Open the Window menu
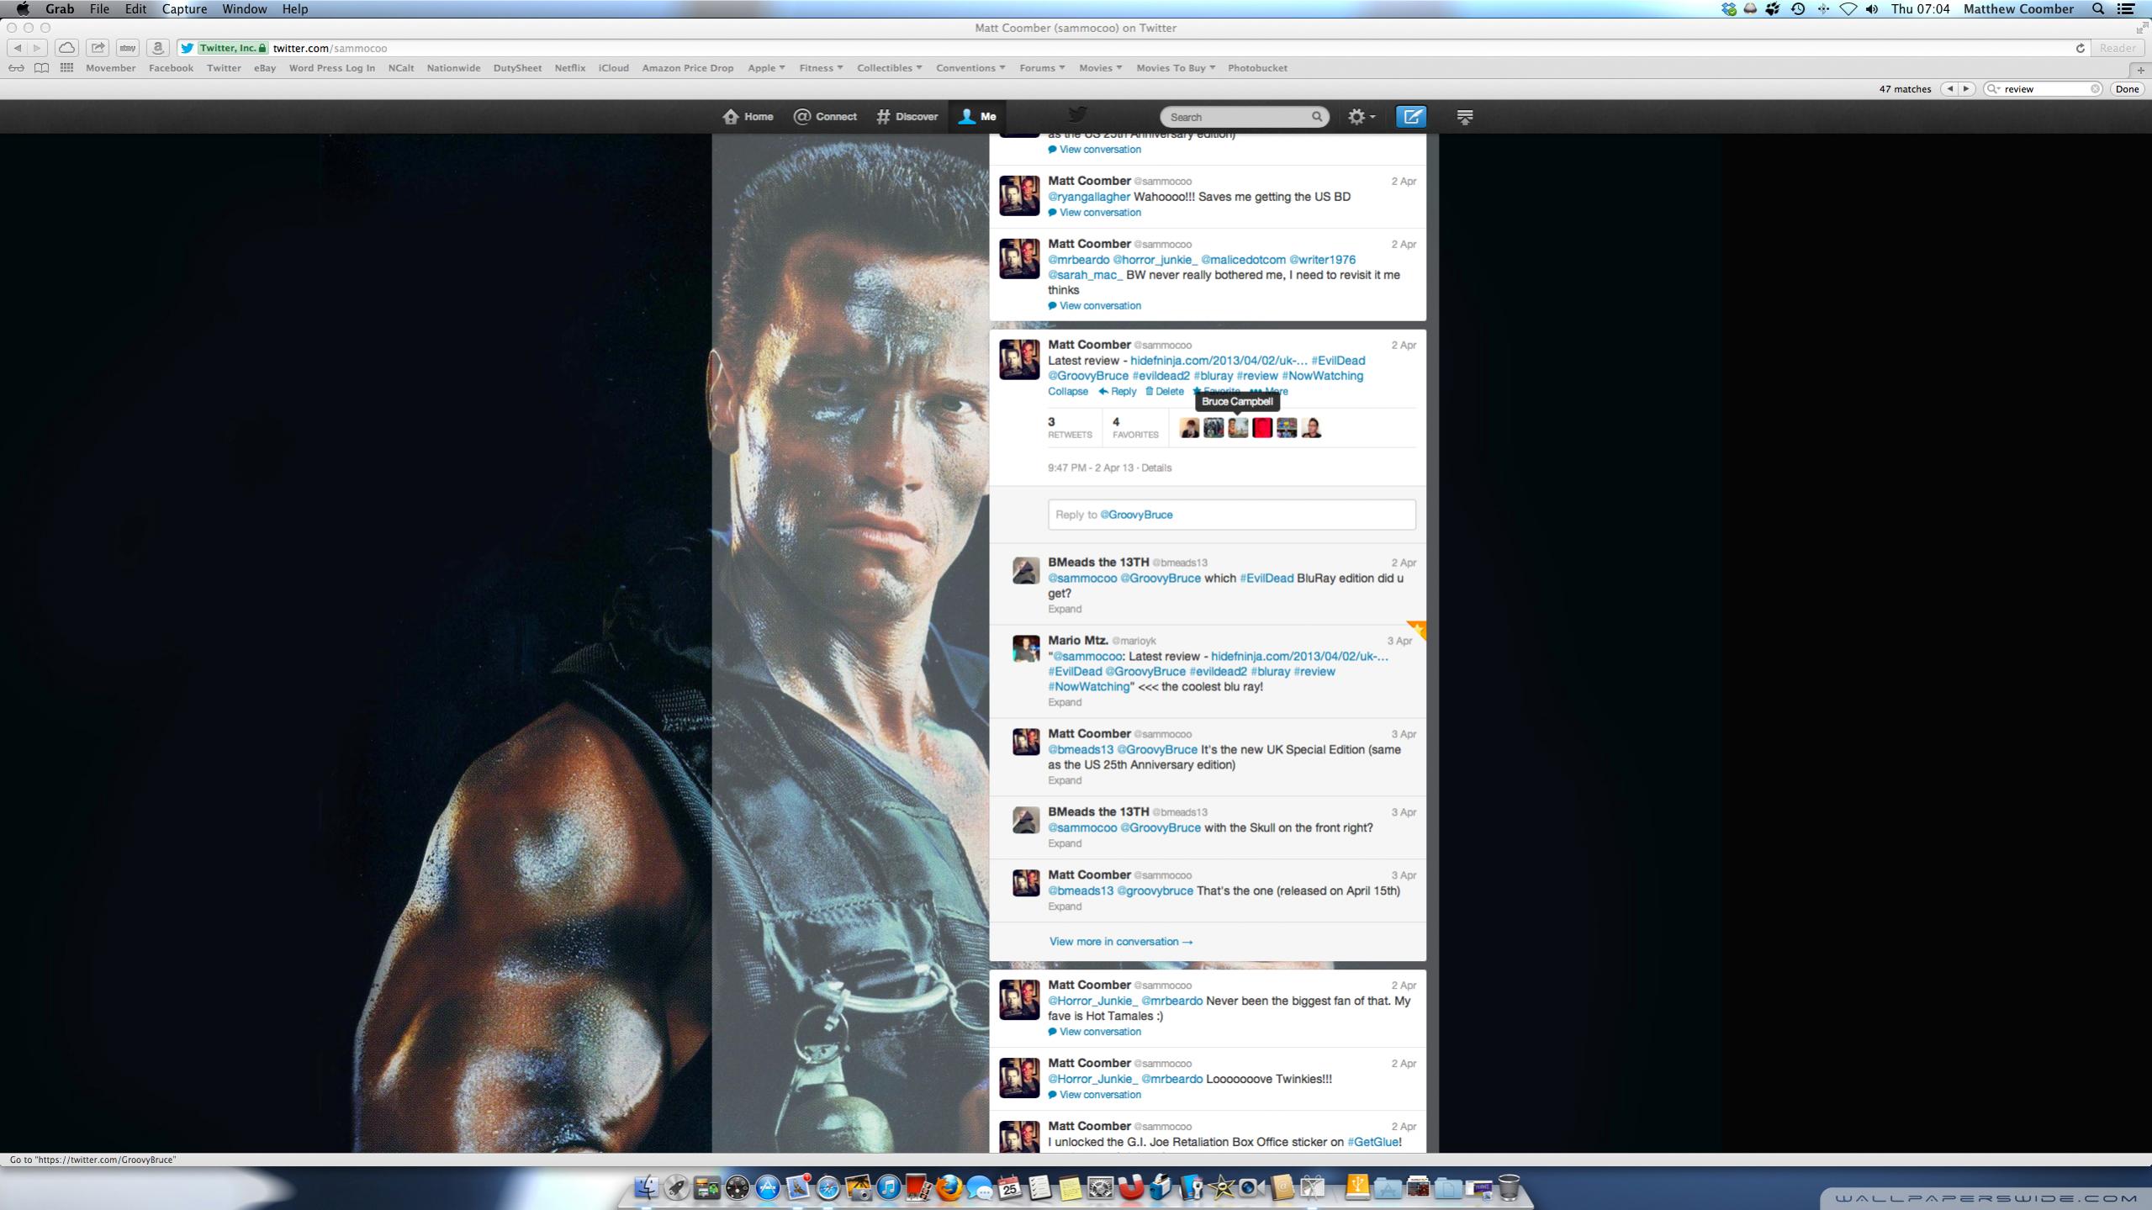This screenshot has width=2152, height=1210. click(244, 9)
